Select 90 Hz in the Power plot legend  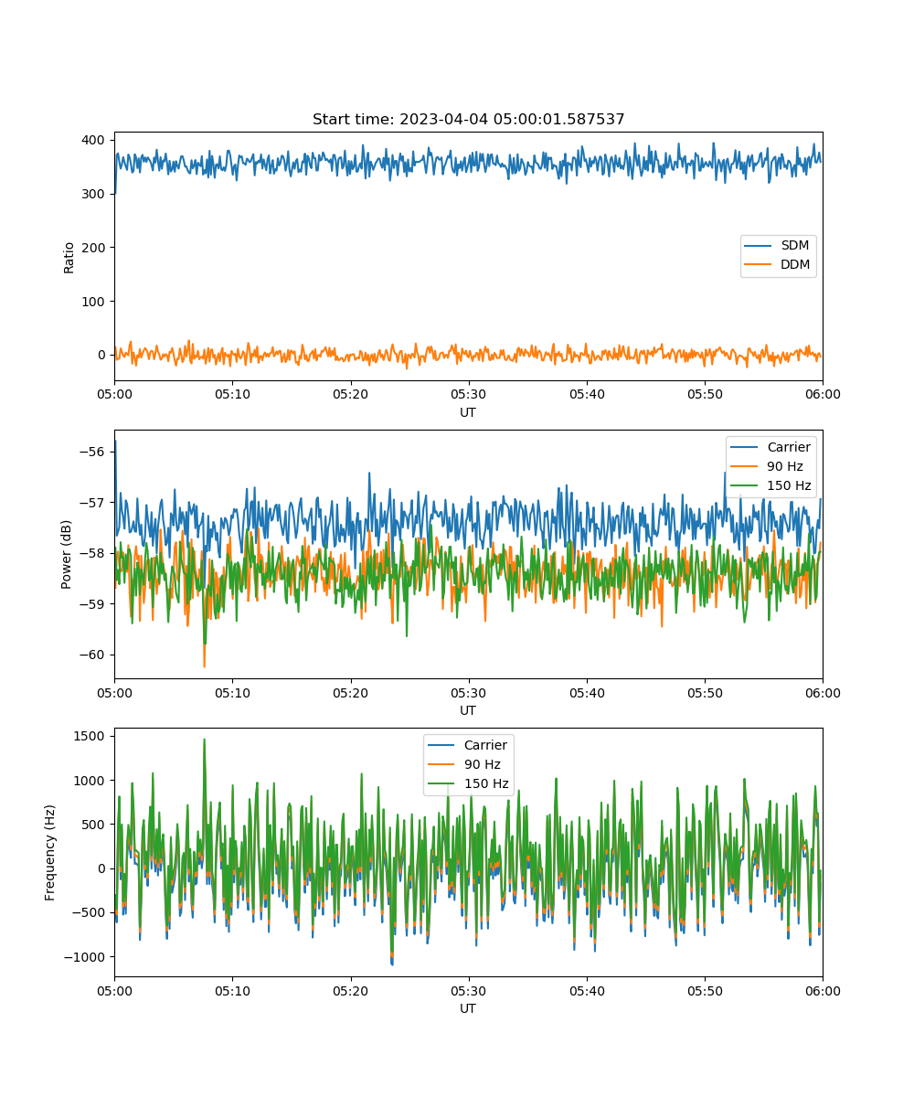785,466
